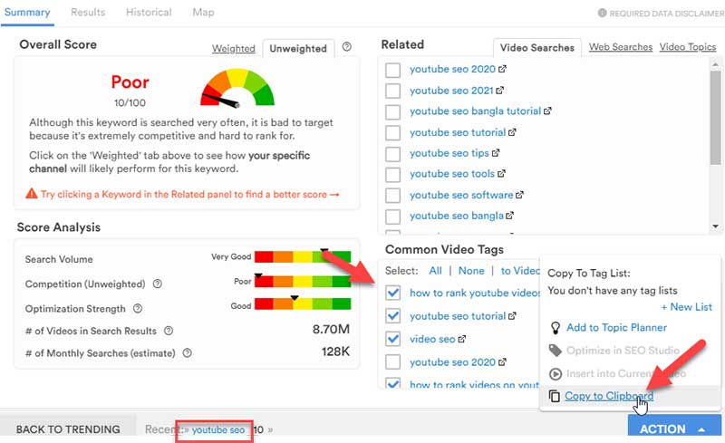Click help icon for Optimization Strength
The width and height of the screenshot is (725, 443).
(138, 308)
